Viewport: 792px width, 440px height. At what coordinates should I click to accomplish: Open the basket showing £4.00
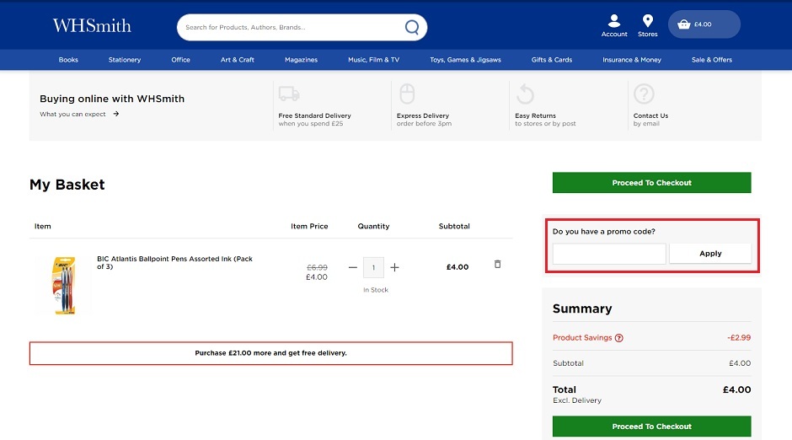(704, 24)
